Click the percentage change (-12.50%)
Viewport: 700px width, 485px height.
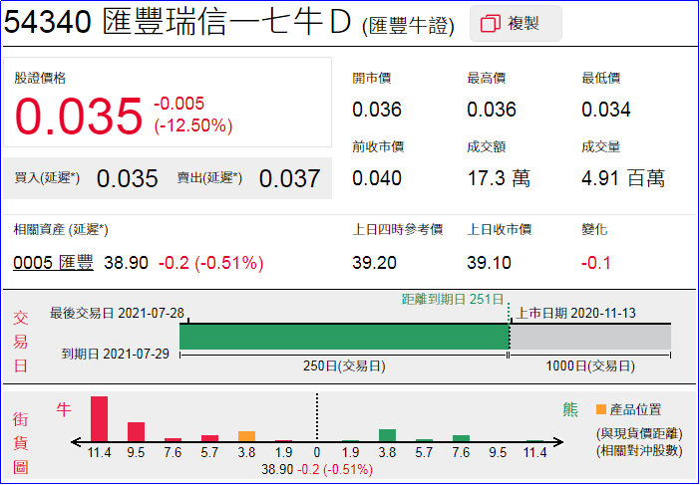(193, 125)
